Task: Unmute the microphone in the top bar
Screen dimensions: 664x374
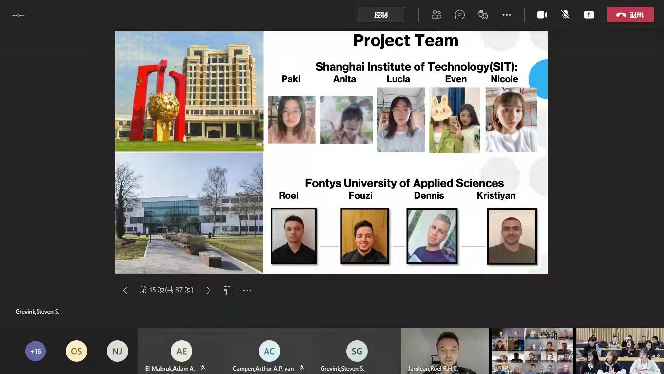Action: 565,15
